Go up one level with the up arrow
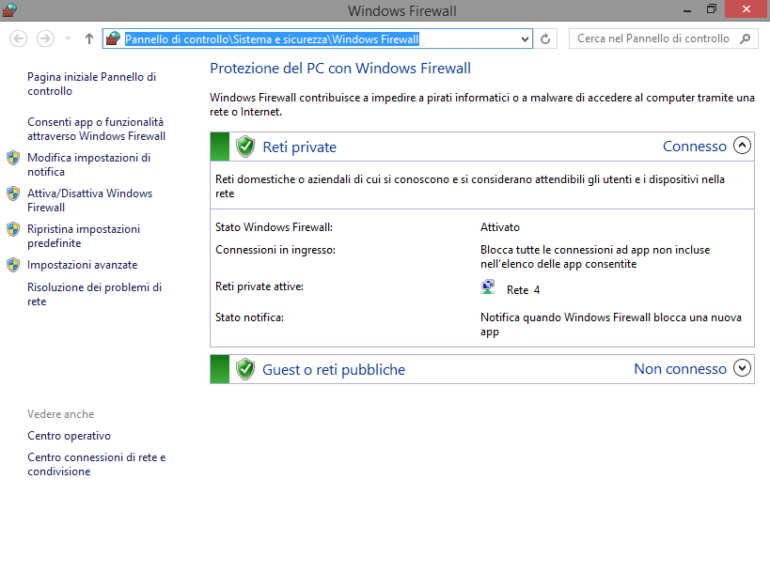The height and width of the screenshot is (572, 770). click(89, 39)
